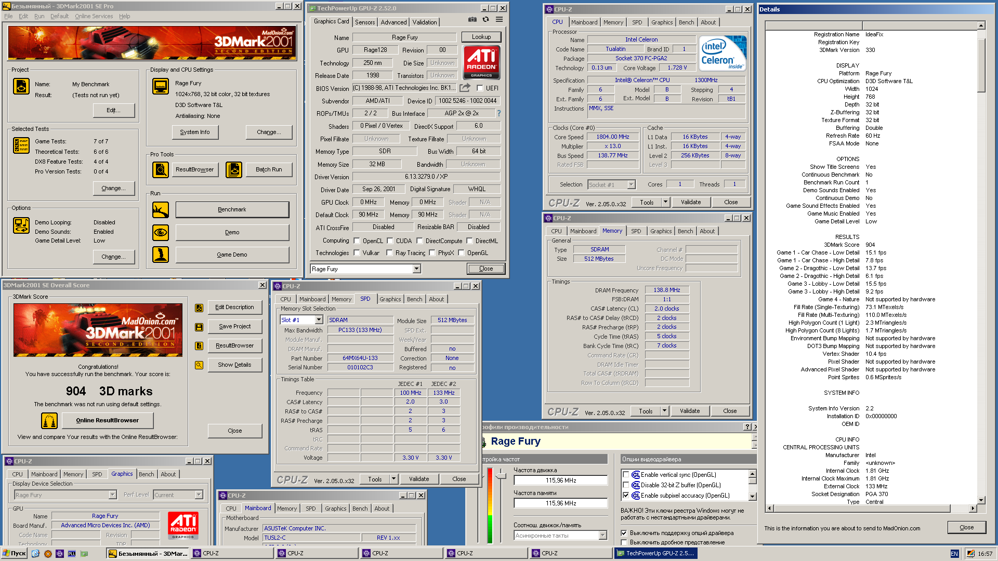Click the ATI Radeon logo in CPU-Z Graphics window
998x561 pixels.
pos(183,526)
